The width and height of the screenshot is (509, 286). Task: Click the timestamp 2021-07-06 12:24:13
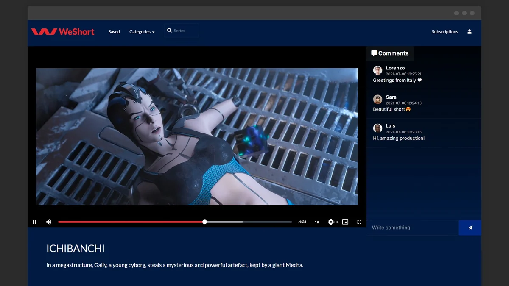[x=403, y=103]
